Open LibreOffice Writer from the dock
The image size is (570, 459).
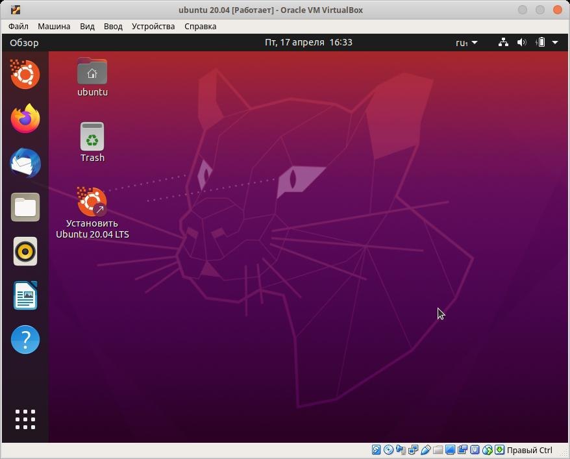pos(25,295)
